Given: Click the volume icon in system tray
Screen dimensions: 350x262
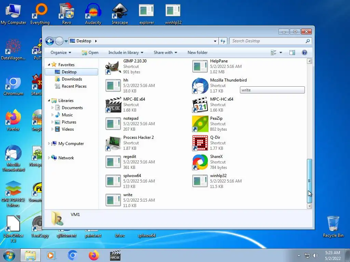Looking at the screenshot, I should 315,256.
